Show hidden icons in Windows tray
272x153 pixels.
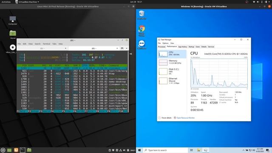tap(244, 150)
